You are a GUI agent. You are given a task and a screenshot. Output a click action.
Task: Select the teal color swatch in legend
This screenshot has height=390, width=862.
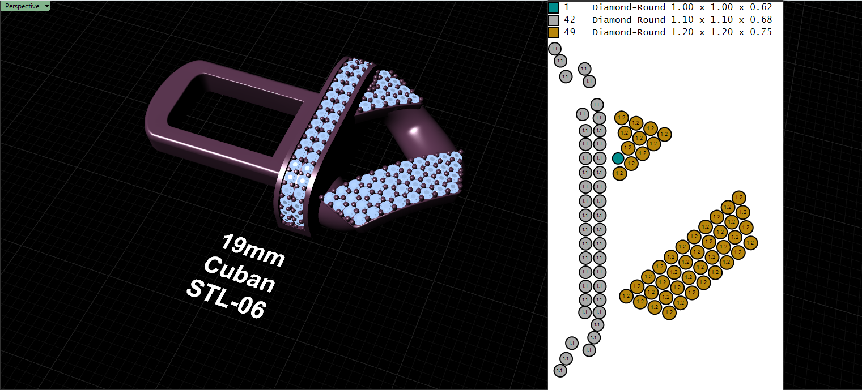[554, 8]
